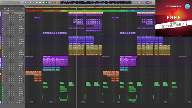Collapse track 21 Breakdown Leads folder triangle

coord(5,57)
